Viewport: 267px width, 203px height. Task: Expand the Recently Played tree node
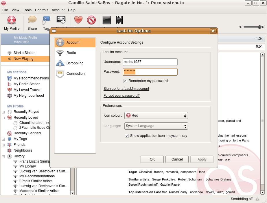[3, 112]
